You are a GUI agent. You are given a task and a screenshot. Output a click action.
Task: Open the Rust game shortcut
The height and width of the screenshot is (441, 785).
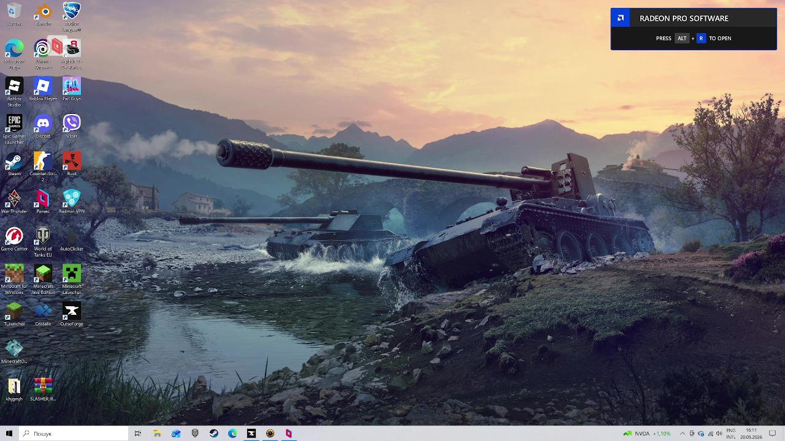(72, 164)
